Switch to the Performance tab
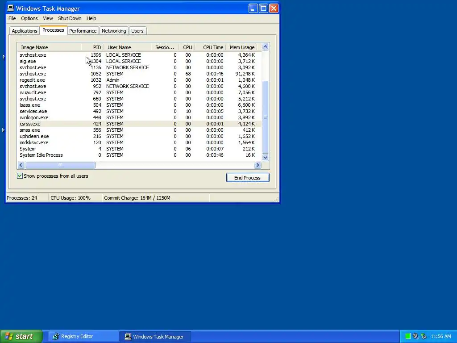This screenshot has height=343, width=457. pos(83,31)
